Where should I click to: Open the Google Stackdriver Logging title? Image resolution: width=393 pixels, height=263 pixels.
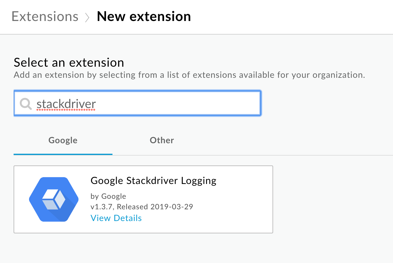[x=154, y=181]
